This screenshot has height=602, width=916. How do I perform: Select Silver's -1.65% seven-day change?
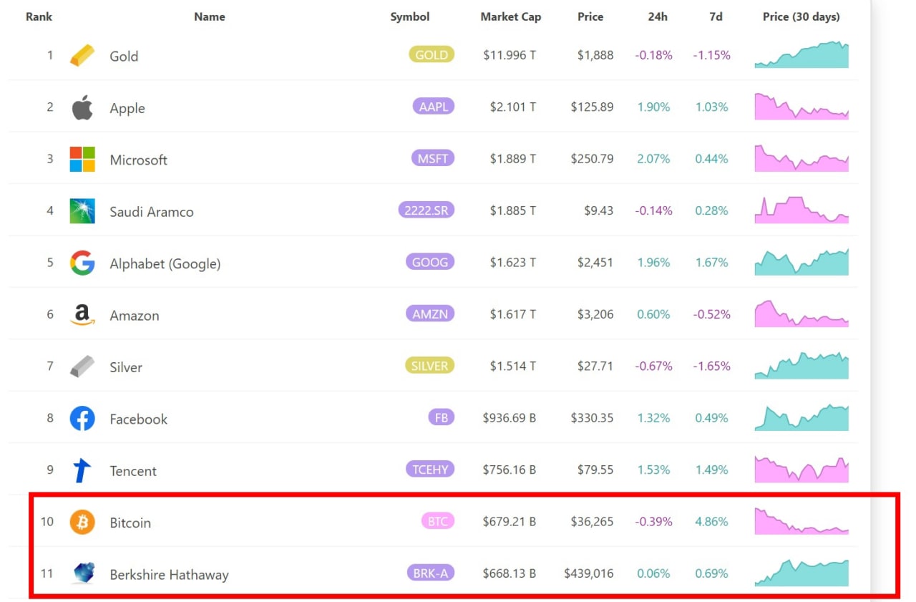click(x=712, y=366)
